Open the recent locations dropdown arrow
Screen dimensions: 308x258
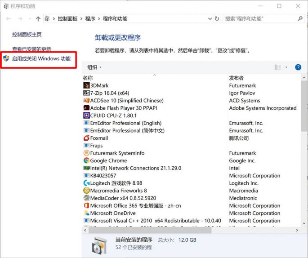tap(30, 19)
